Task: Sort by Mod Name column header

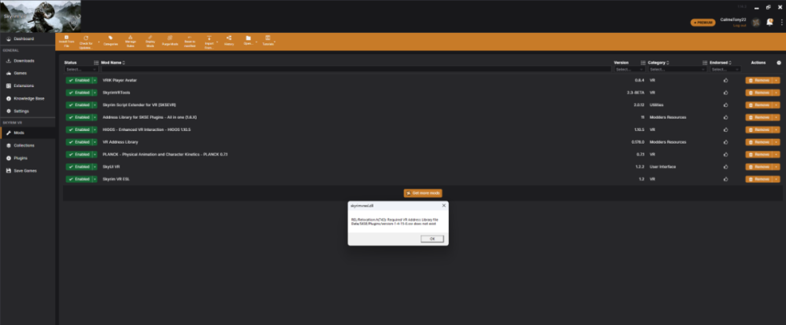Action: pos(112,63)
